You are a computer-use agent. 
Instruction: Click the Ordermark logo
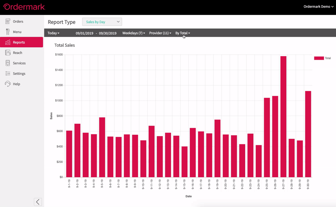click(24, 7)
